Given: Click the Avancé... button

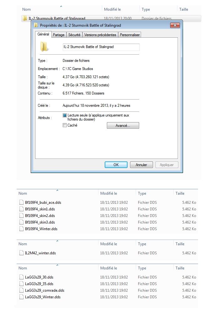Looking at the screenshot, I should (x=123, y=126).
